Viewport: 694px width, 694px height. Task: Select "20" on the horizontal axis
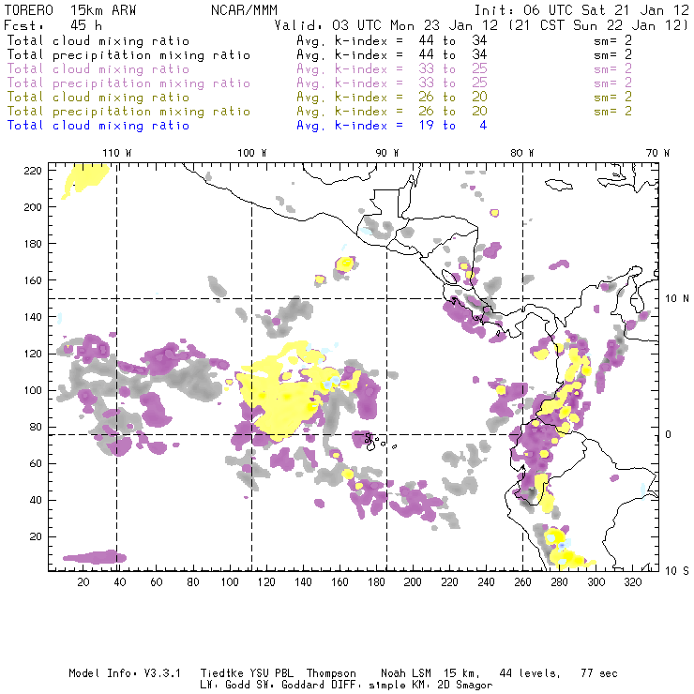click(x=83, y=582)
